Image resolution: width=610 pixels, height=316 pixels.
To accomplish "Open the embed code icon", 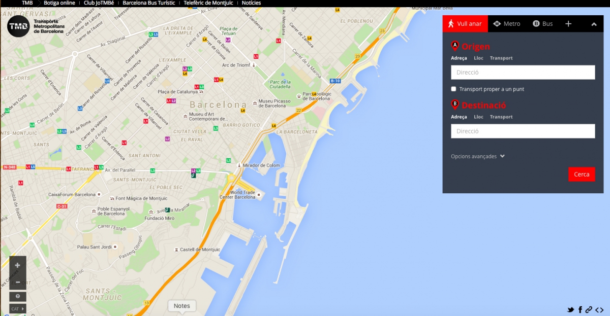I will coord(599,310).
